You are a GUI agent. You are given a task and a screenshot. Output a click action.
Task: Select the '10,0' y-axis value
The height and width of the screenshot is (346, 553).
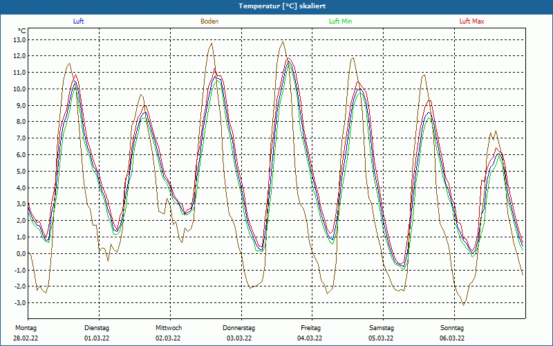19,89
